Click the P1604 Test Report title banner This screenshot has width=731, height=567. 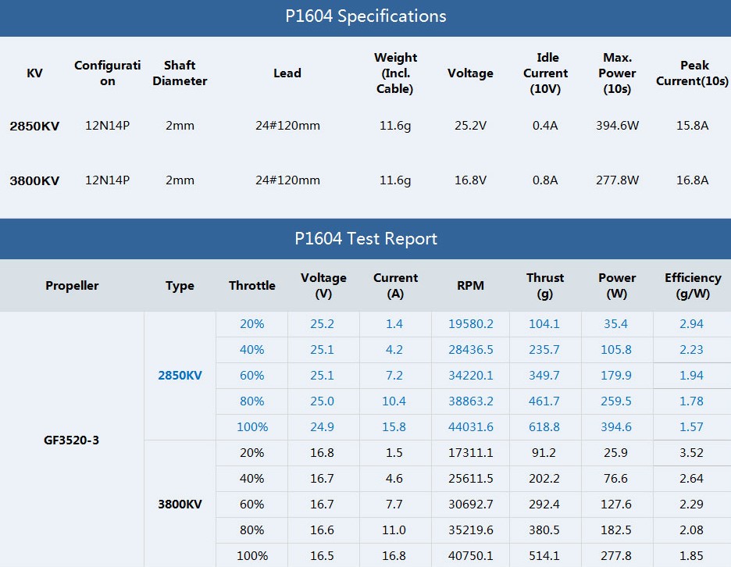[x=365, y=238]
